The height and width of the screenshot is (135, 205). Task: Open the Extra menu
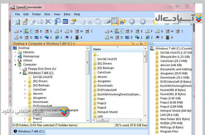67,14
